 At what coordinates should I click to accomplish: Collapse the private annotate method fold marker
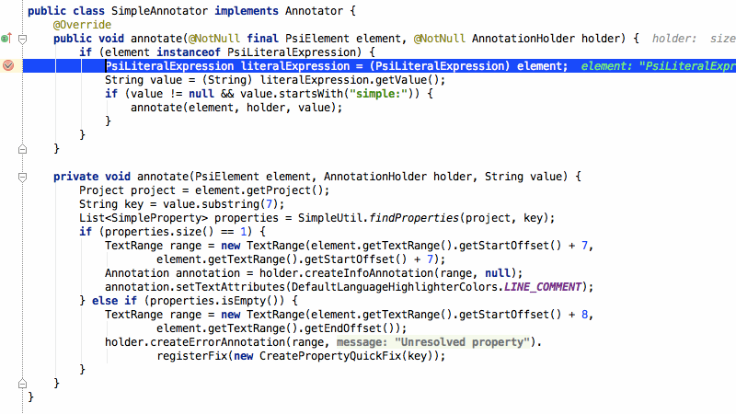pyautogui.click(x=22, y=177)
